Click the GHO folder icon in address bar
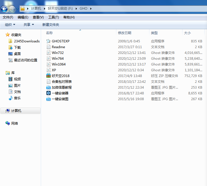 click(x=23, y=9)
